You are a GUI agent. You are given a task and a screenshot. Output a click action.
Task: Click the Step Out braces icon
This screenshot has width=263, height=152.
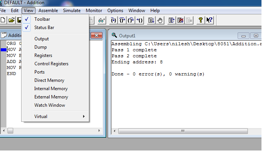[x=131, y=20]
